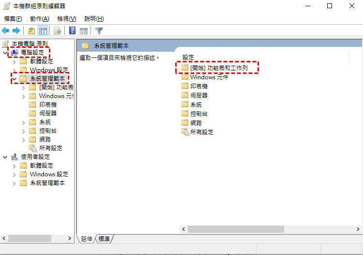Viewport: 363px width, 255px height.
Task: Expand 軟體設定 under 電腦設定
Action: (15, 62)
